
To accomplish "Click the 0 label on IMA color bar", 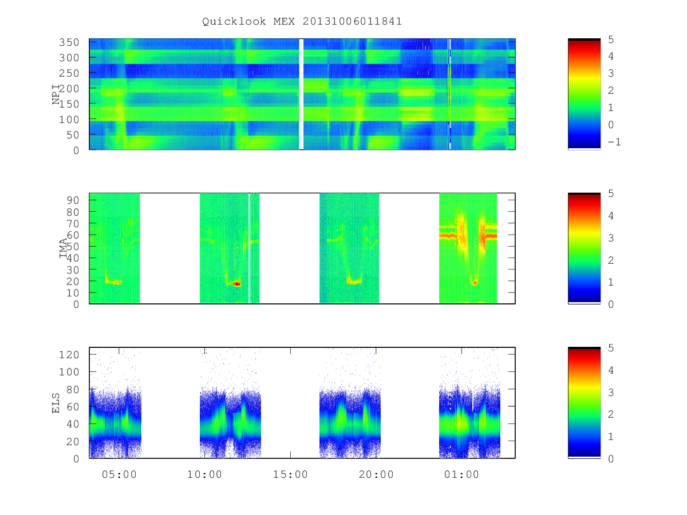I will click(610, 304).
